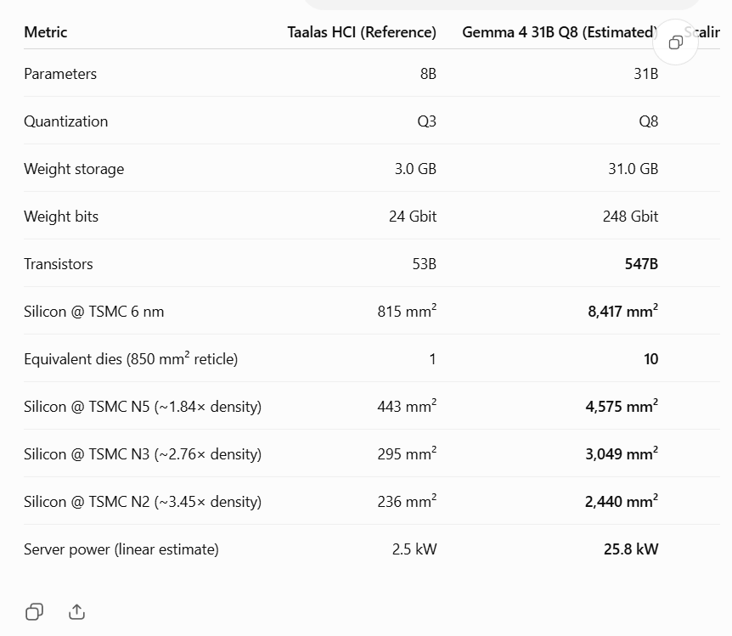The height and width of the screenshot is (636, 732).
Task: Click the Server power (linear estimate) label
Action: point(121,549)
